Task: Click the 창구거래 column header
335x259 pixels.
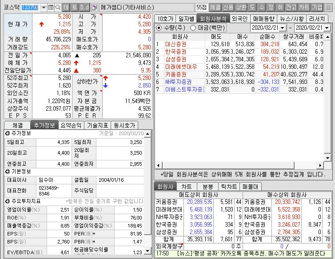Action: pyautogui.click(x=294, y=37)
